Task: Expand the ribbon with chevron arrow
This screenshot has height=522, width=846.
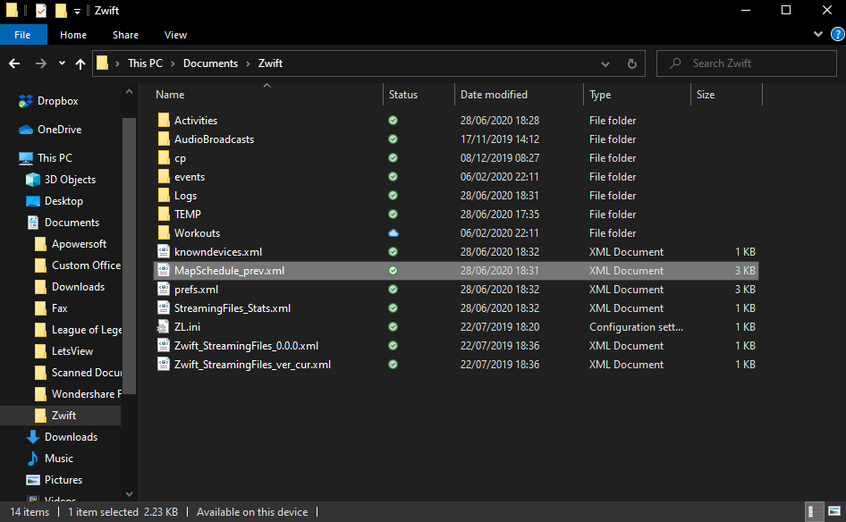Action: [x=818, y=34]
